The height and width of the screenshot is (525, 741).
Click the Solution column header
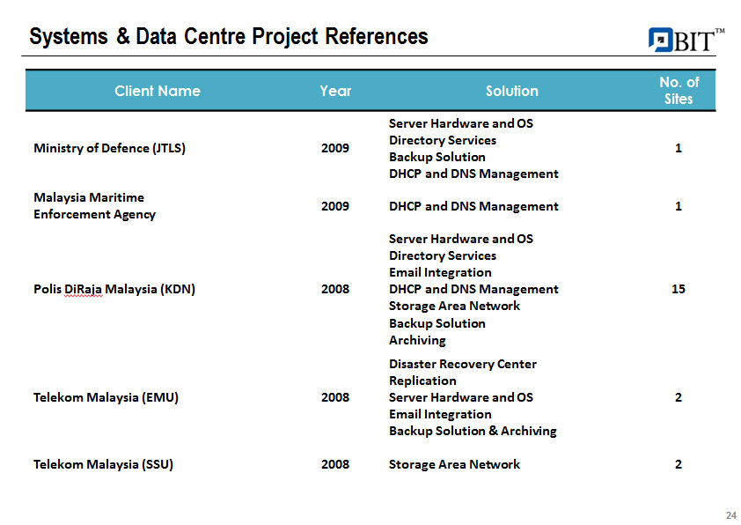(x=511, y=91)
